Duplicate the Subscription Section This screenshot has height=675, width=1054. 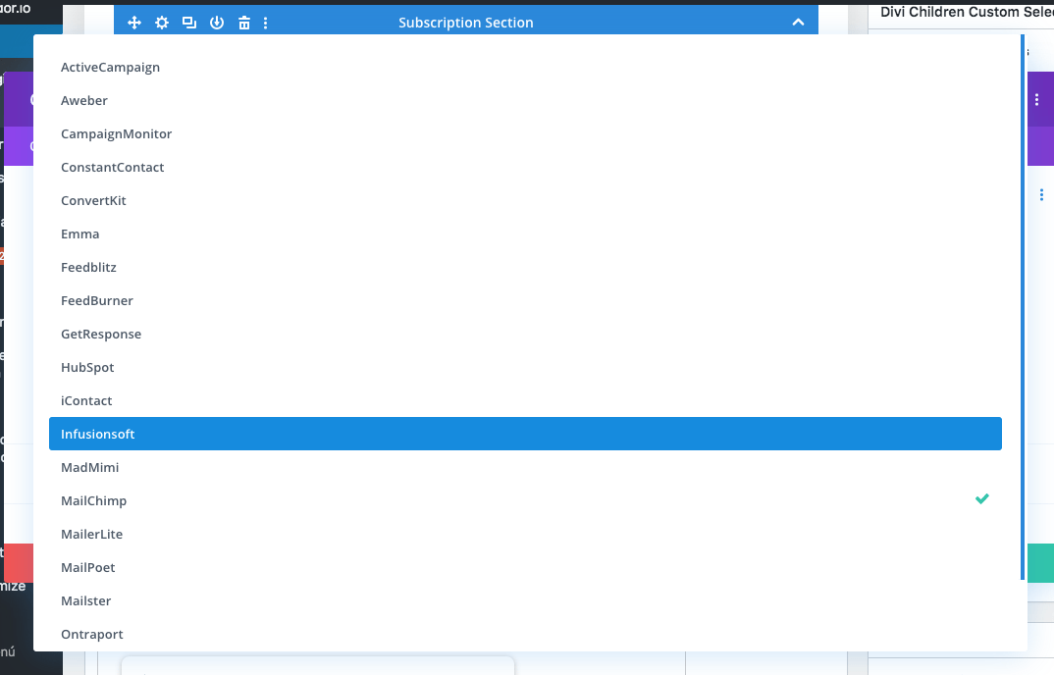[x=189, y=23]
